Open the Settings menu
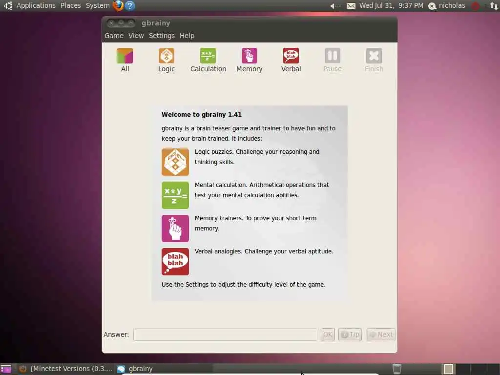The width and height of the screenshot is (500, 375). click(162, 36)
